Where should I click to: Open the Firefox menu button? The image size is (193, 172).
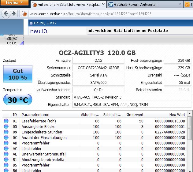tap(14, 2)
